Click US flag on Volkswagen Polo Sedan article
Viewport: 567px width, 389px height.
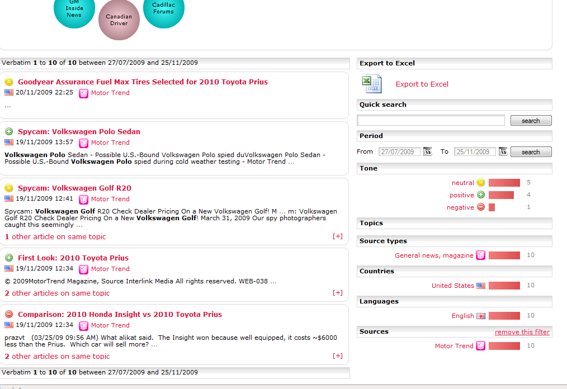pyautogui.click(x=9, y=143)
